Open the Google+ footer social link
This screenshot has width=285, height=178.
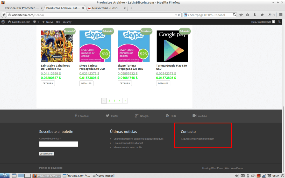(142, 116)
